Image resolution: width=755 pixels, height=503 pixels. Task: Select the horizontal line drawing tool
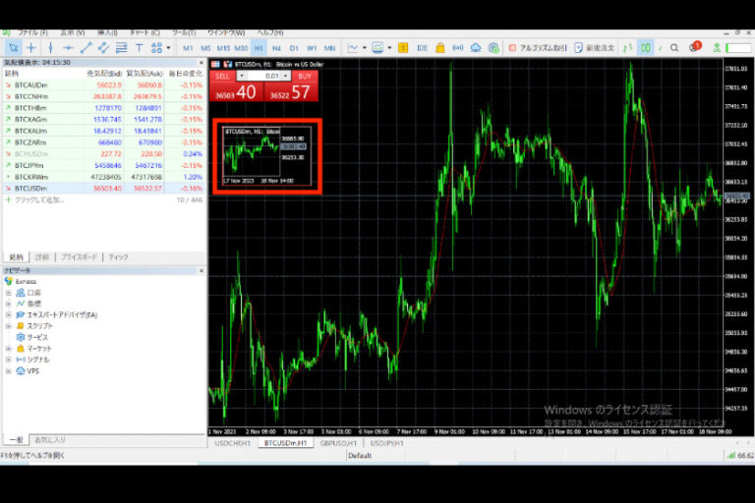click(x=68, y=47)
